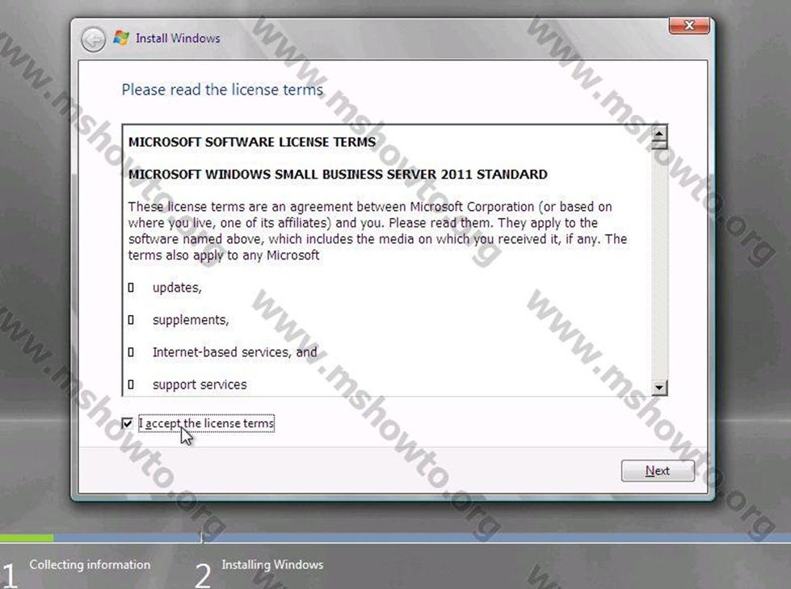The height and width of the screenshot is (589, 791).
Task: Click the 'Small Business Server 2011 Standard' line
Action: pos(338,174)
